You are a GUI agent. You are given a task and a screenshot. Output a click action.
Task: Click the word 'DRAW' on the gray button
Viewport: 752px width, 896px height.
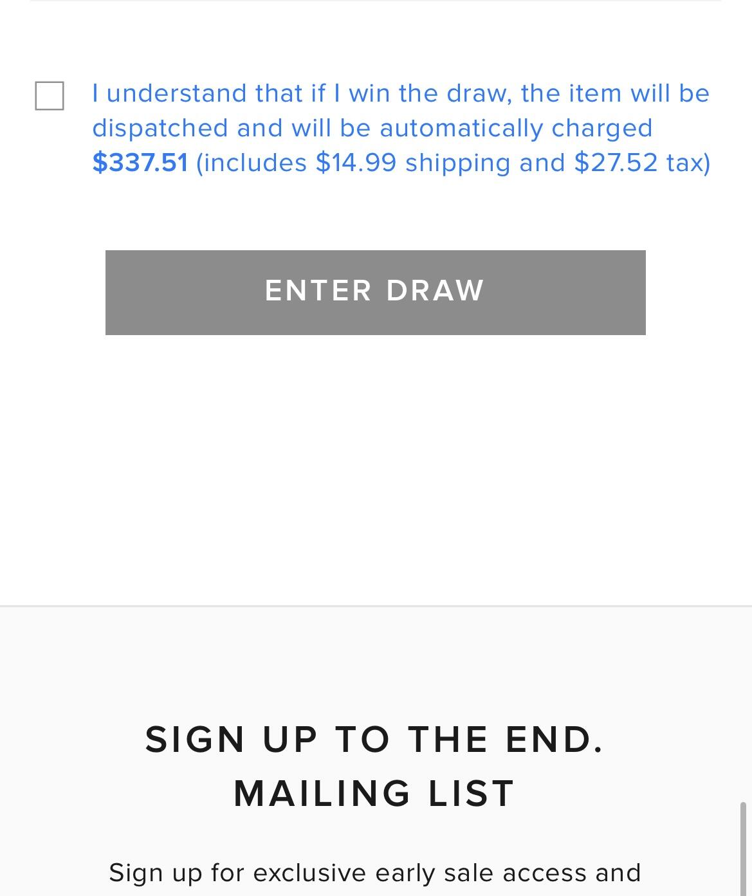click(x=435, y=291)
